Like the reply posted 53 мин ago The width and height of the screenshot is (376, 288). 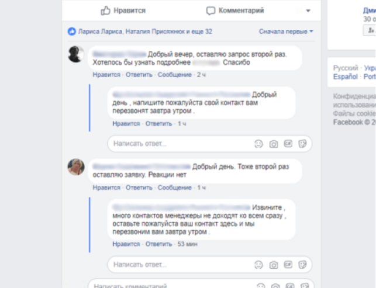coord(126,244)
